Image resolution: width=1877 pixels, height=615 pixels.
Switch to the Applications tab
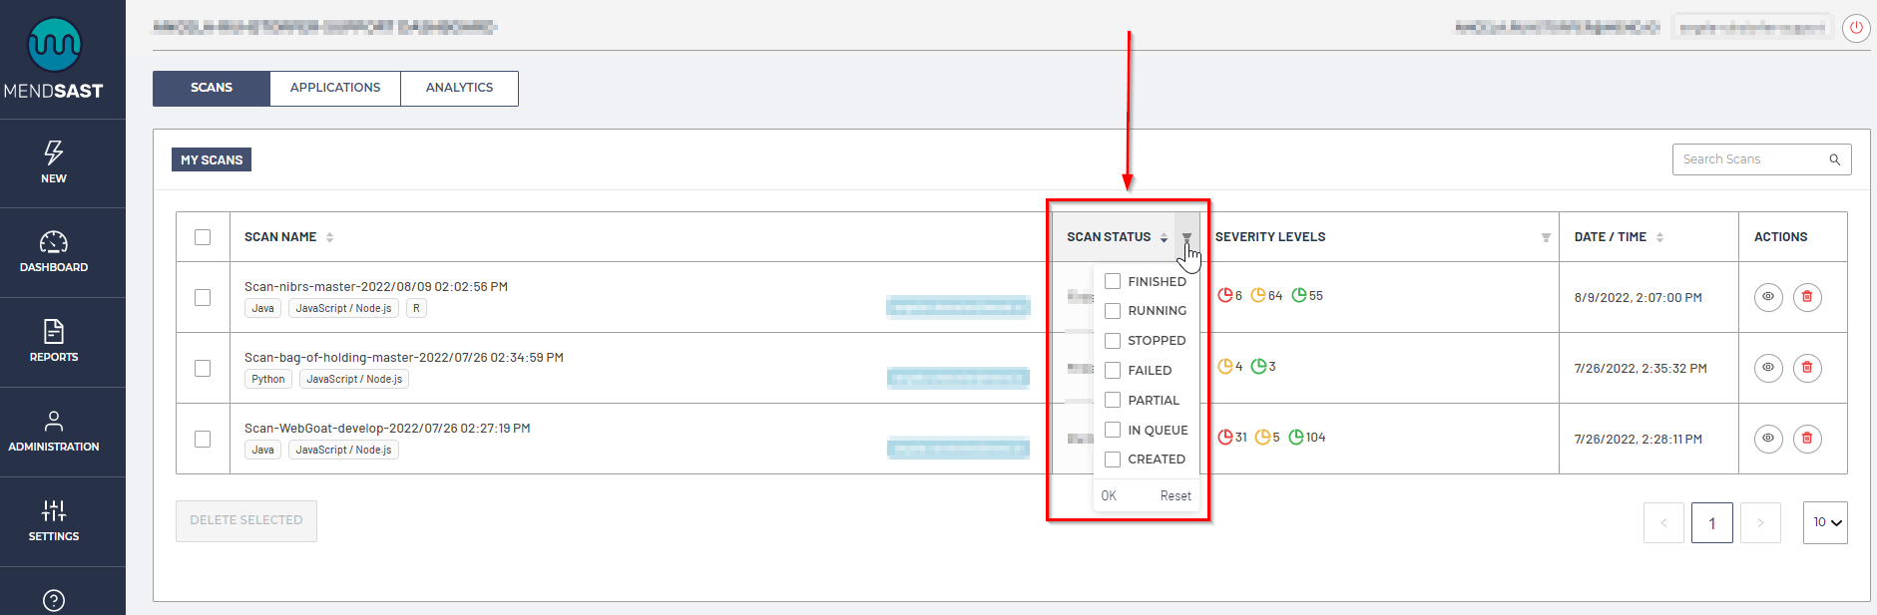pyautogui.click(x=335, y=88)
